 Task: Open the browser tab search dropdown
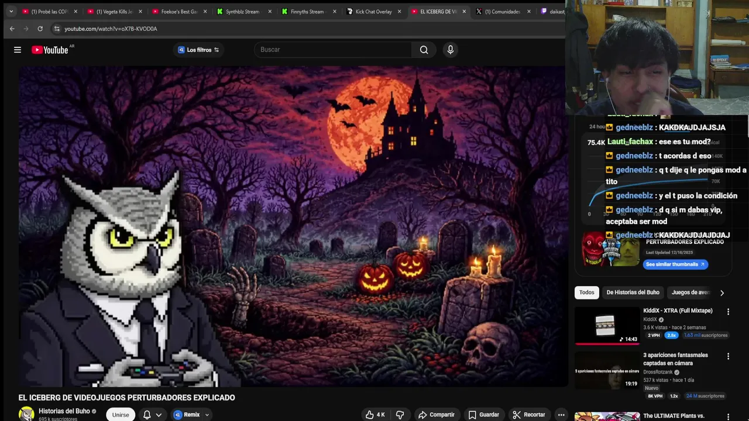tap(11, 11)
